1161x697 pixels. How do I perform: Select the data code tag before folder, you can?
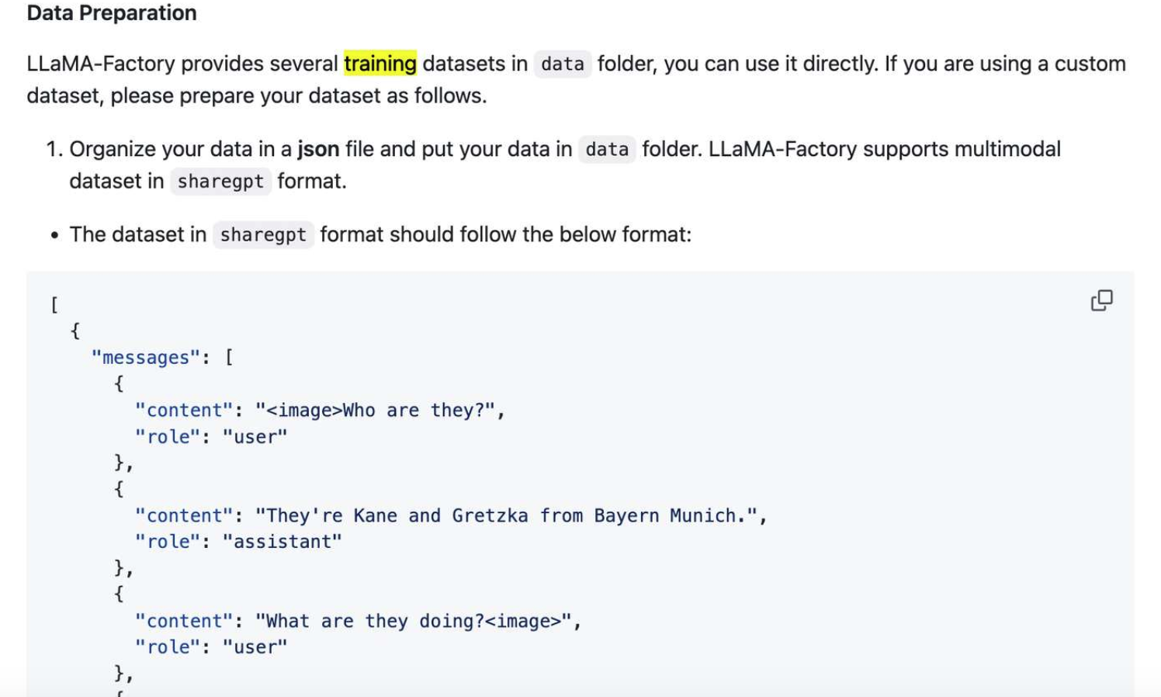pos(563,64)
